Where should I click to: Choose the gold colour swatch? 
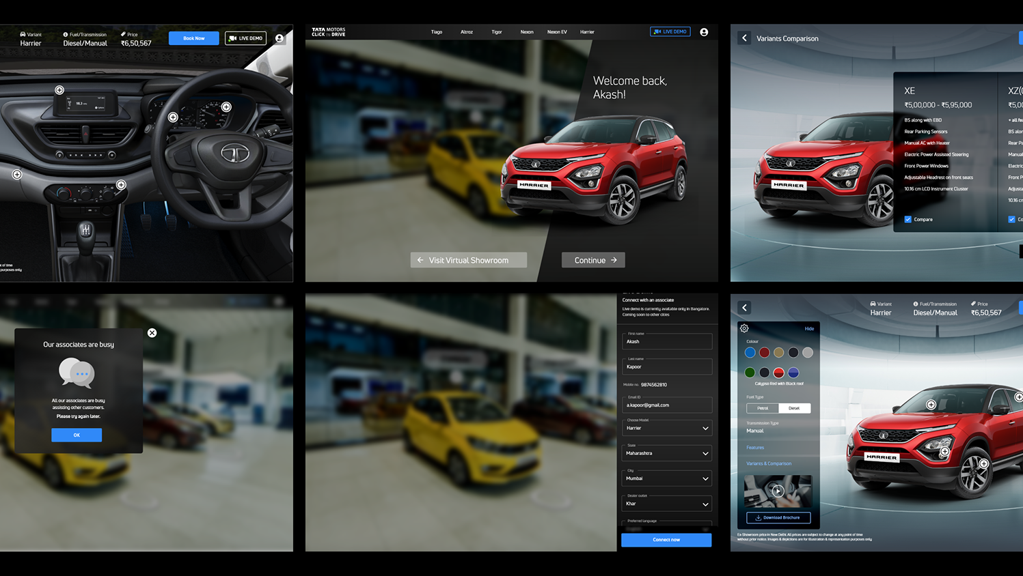click(x=779, y=353)
